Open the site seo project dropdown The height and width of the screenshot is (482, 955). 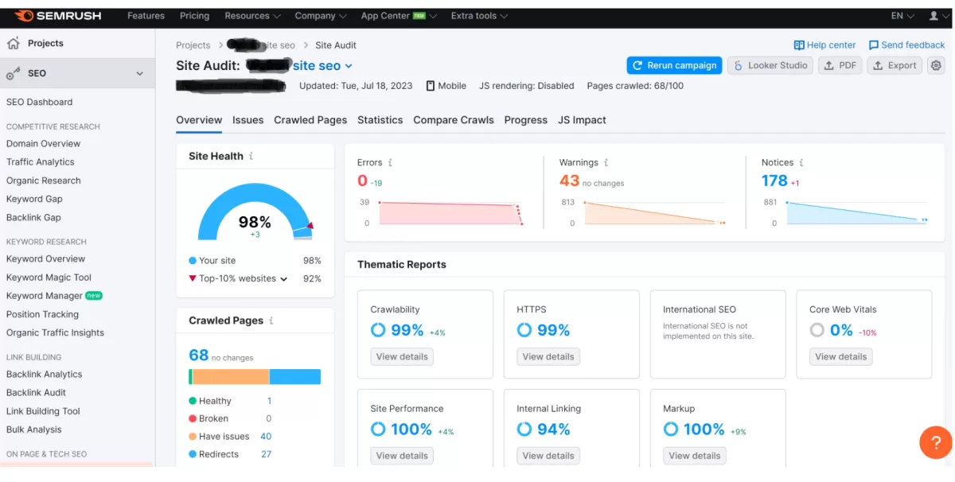[x=322, y=66]
